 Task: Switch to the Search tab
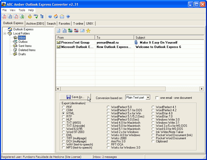click(x=51, y=24)
